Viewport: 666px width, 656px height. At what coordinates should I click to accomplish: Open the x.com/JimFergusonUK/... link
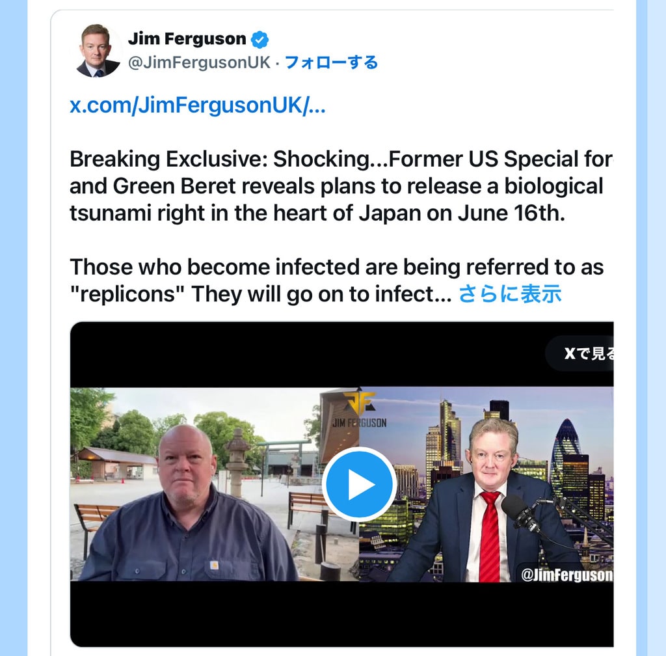(198, 105)
